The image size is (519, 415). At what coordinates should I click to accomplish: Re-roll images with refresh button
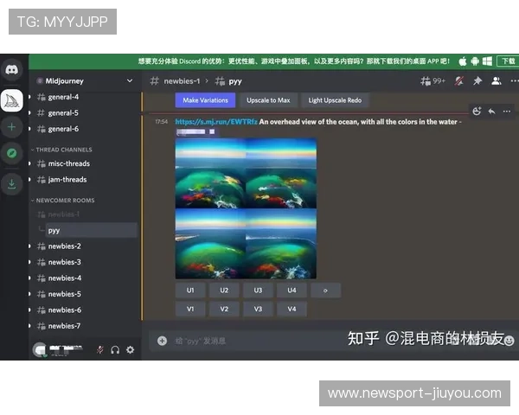click(325, 290)
